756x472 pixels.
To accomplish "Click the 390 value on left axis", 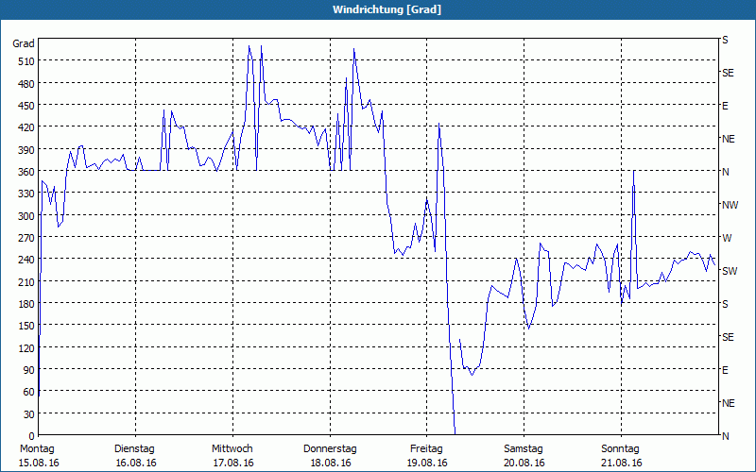I will 26,150.
